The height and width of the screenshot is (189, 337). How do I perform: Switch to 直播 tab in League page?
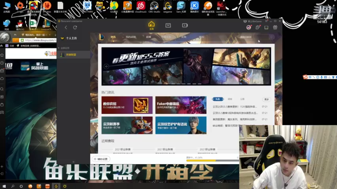[x=148, y=37]
